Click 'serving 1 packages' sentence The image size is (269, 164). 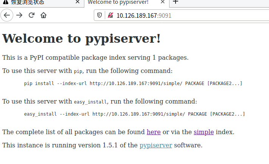[95, 57]
